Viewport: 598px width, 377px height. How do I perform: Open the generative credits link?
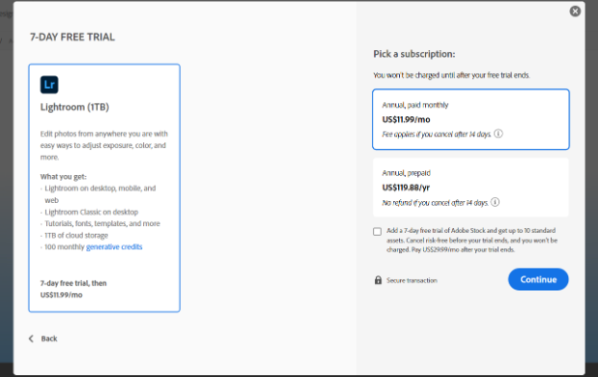pos(114,246)
